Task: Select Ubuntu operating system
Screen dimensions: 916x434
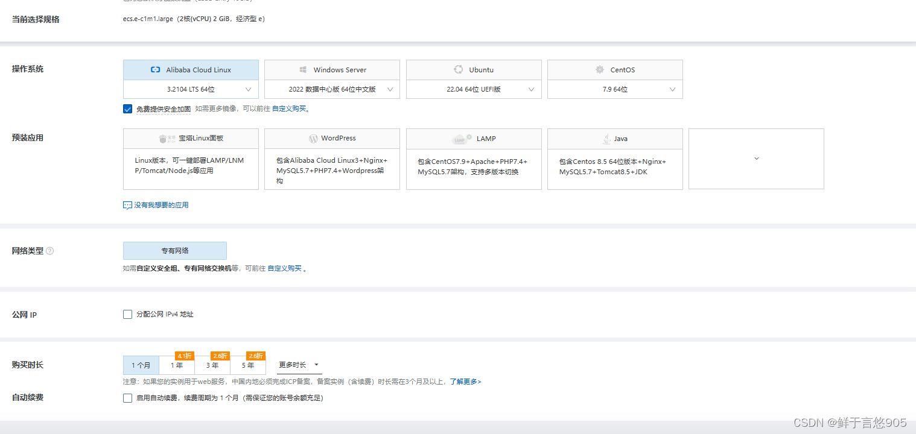Action: pos(474,70)
